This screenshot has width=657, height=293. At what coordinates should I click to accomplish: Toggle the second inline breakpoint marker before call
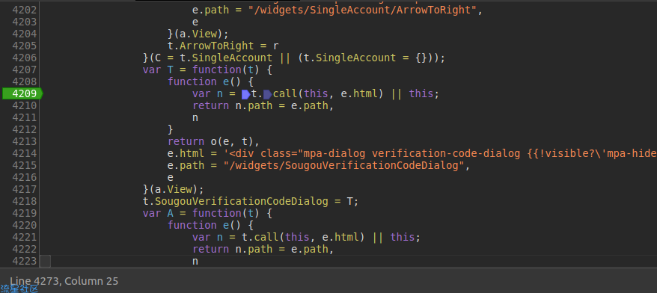click(267, 94)
